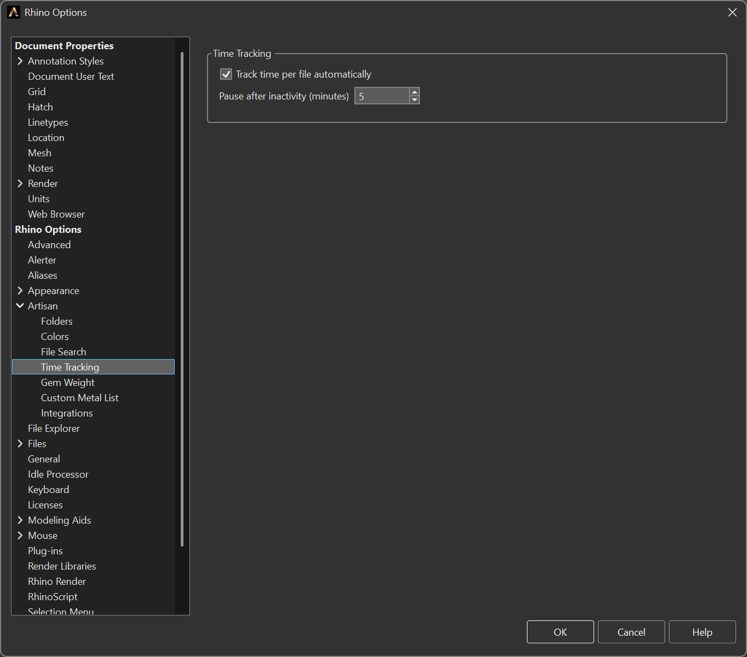
Task: Click the Rhino Options tree heading
Action: pos(48,230)
